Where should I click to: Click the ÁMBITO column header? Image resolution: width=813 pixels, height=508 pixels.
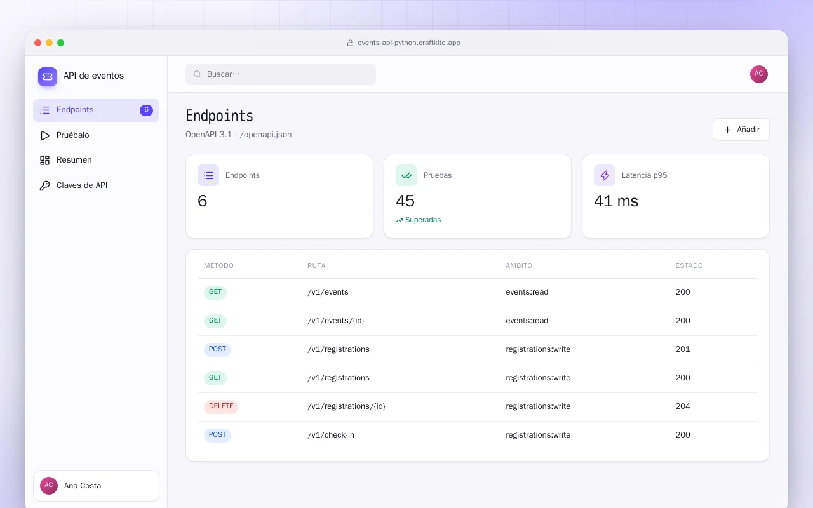(519, 265)
